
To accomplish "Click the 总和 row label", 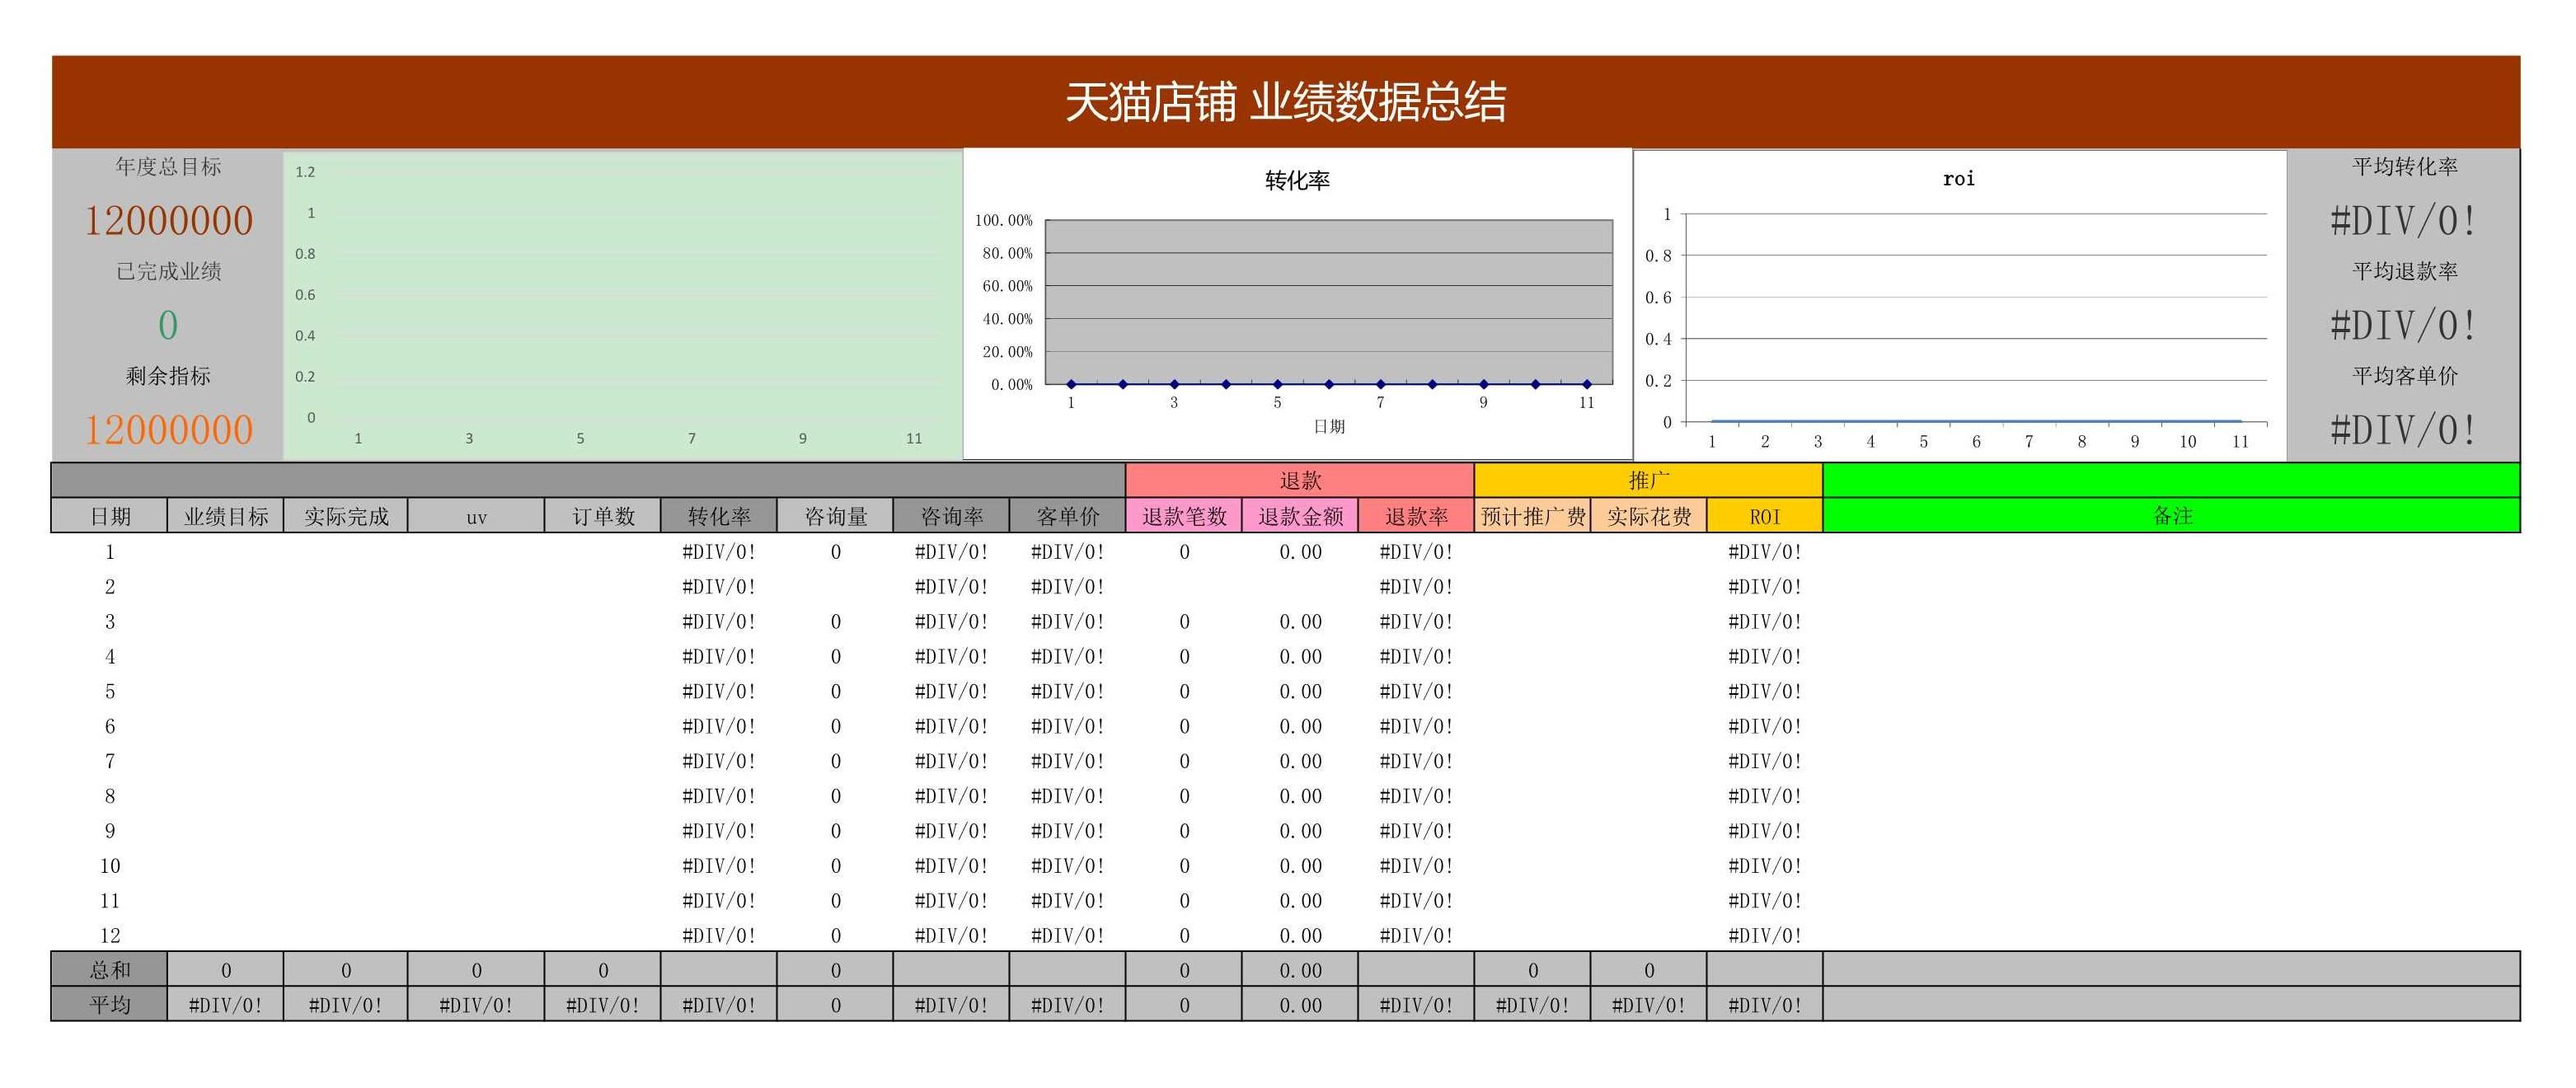I will pyautogui.click(x=110, y=970).
